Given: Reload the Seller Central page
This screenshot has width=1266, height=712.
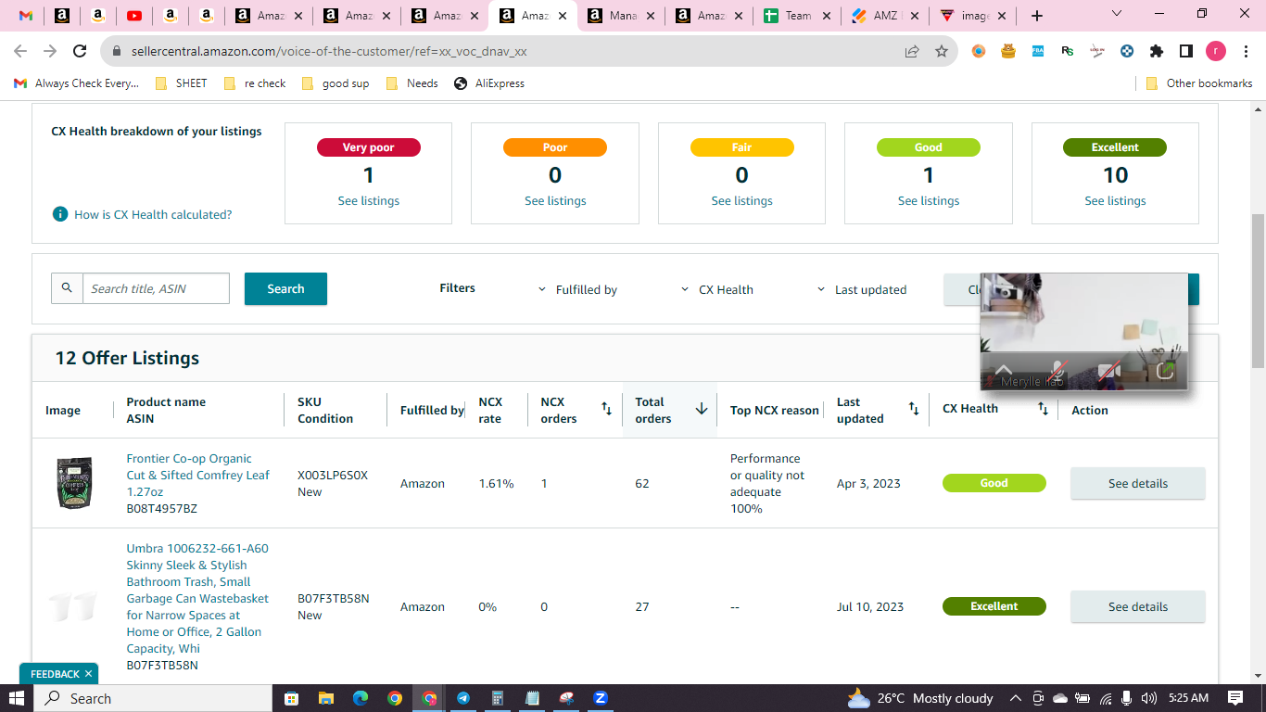Looking at the screenshot, I should 80,52.
